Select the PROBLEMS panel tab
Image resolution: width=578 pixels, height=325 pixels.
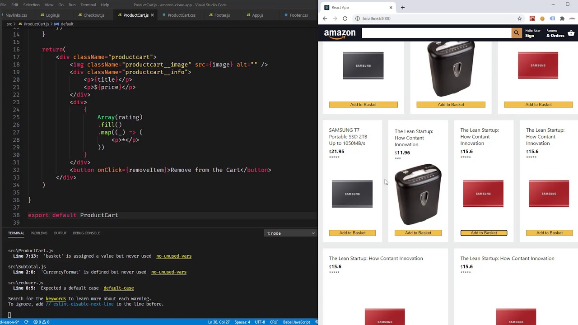pyautogui.click(x=39, y=233)
